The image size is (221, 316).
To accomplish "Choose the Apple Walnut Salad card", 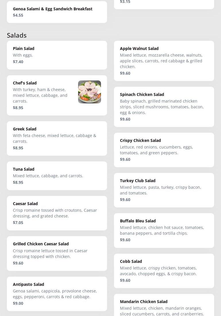I will coord(164,61).
